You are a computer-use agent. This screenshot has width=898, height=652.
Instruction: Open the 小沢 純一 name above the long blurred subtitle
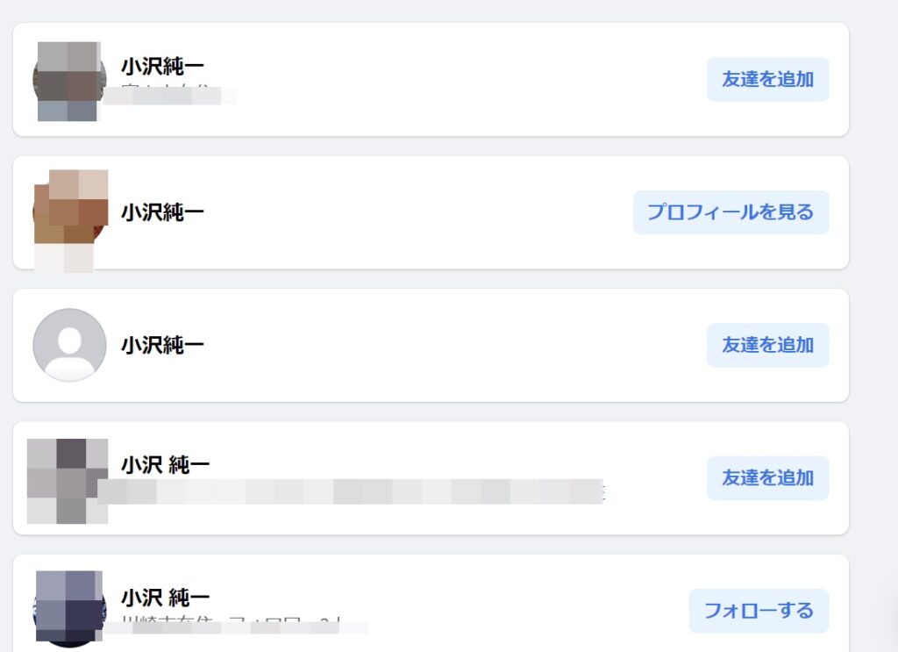pyautogui.click(x=166, y=465)
